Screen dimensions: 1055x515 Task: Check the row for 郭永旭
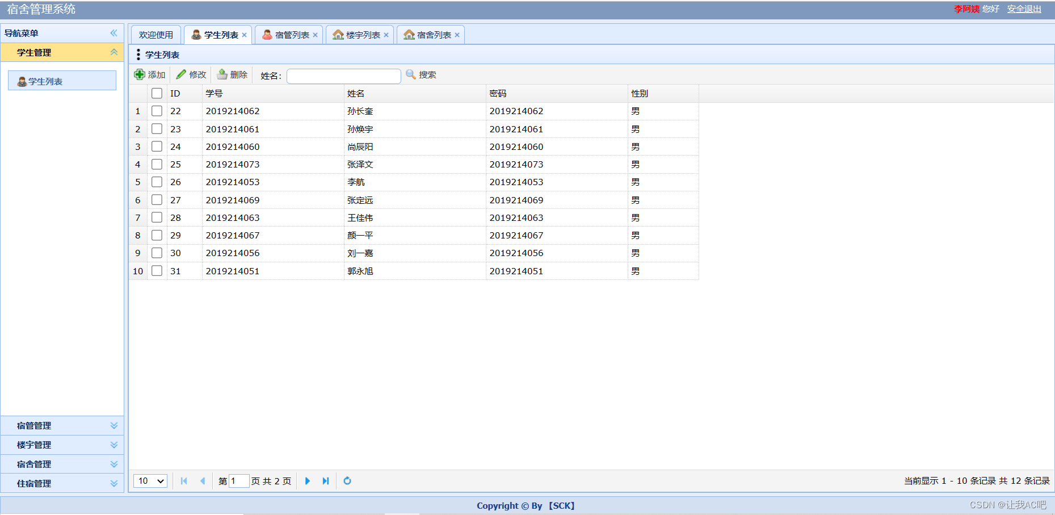point(157,271)
